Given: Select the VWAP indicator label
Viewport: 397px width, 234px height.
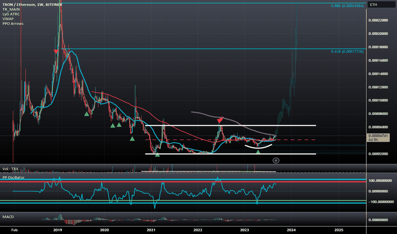Looking at the screenshot, I should point(8,19).
